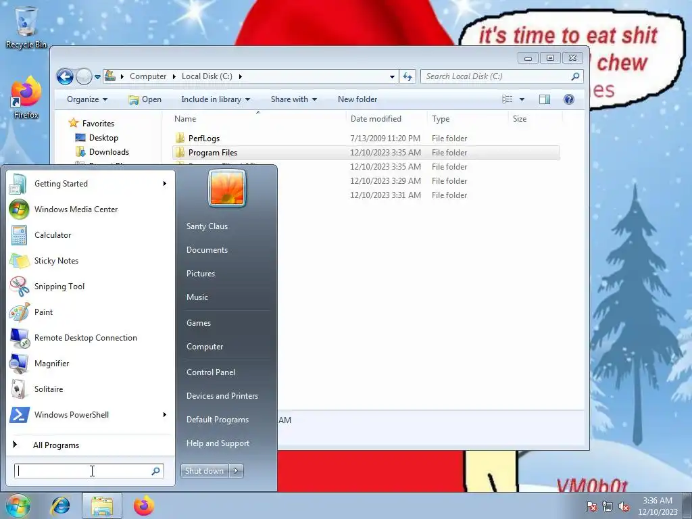
Task: Click Local Disk (C:) breadcrumb segment
Action: [x=207, y=76]
